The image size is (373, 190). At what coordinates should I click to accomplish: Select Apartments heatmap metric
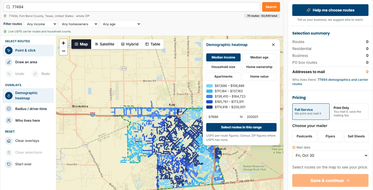tap(223, 77)
